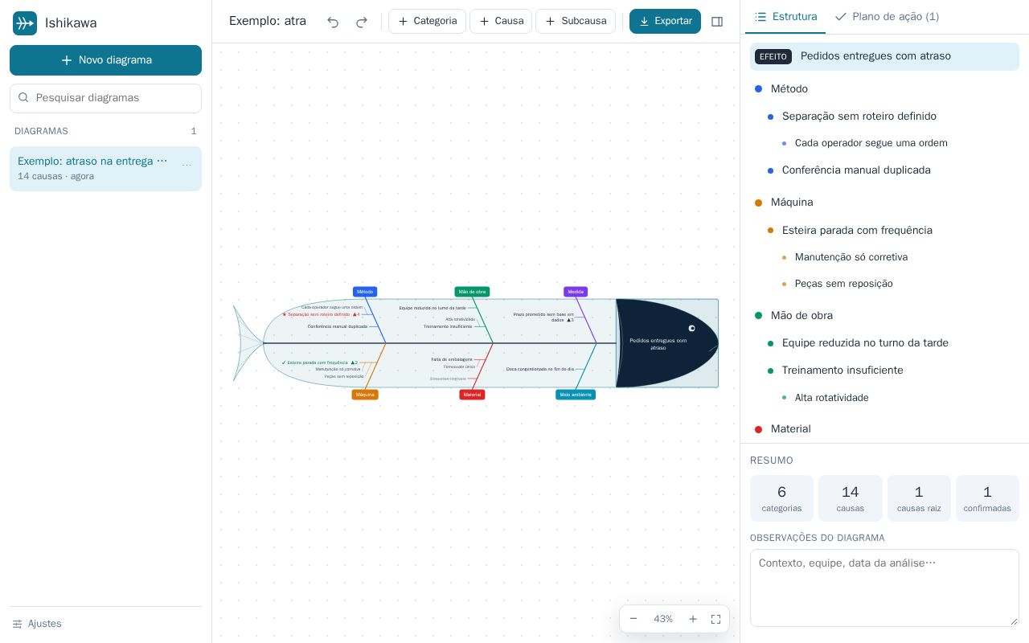1029x643 pixels.
Task: Click the redo arrow in the toolbar
Action: tap(362, 22)
